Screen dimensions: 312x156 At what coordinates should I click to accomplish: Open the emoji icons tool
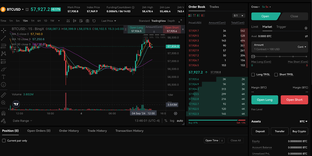[x=4, y=85]
